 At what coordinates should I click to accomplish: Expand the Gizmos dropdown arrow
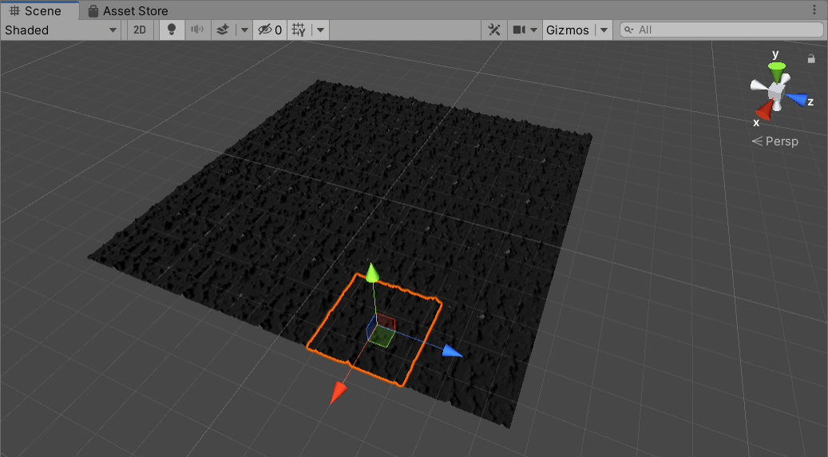click(604, 30)
